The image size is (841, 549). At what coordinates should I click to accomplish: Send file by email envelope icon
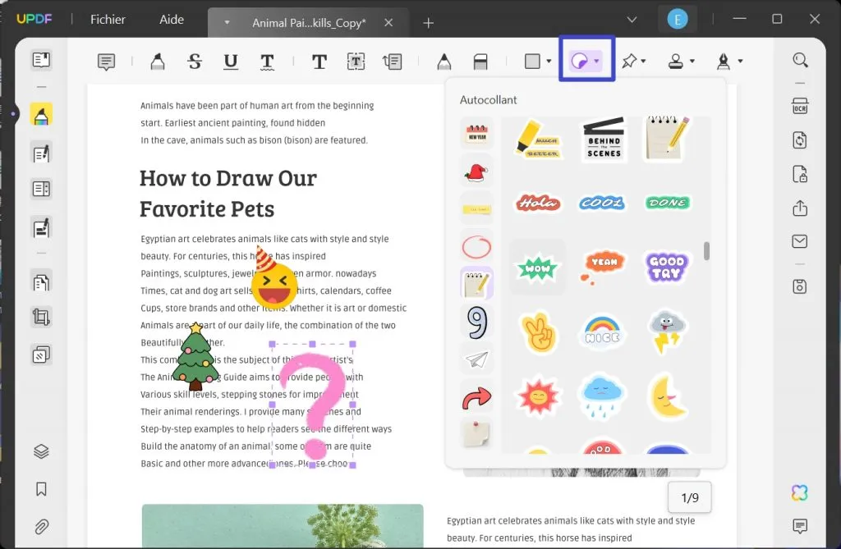800,241
